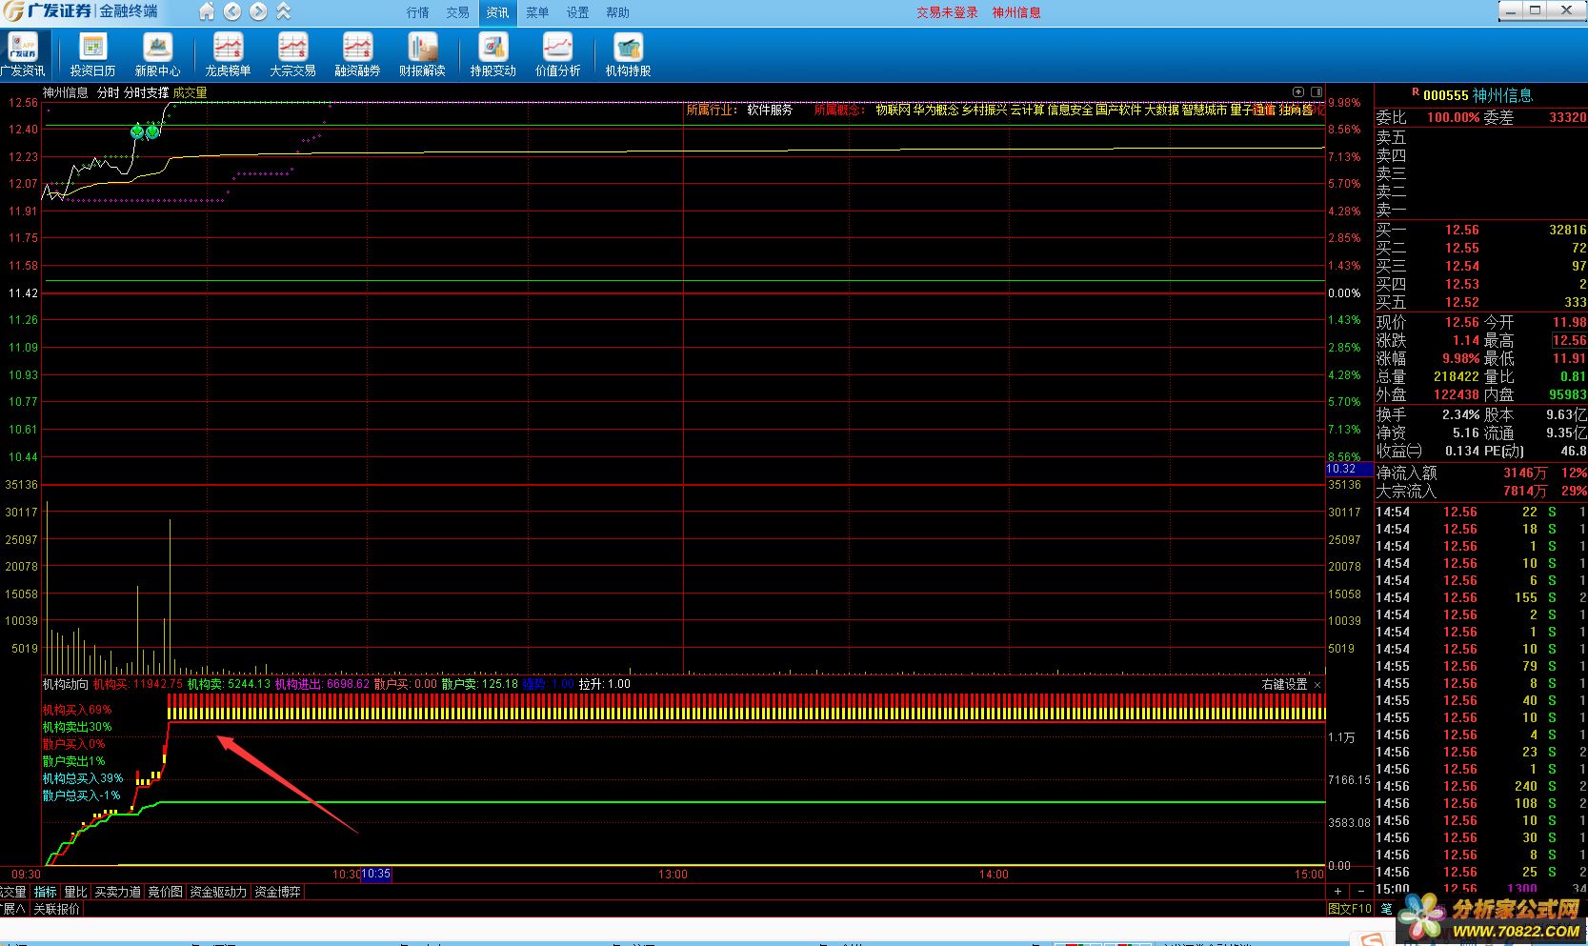Select the 资讯 menu tab
The width and height of the screenshot is (1588, 946).
click(497, 12)
